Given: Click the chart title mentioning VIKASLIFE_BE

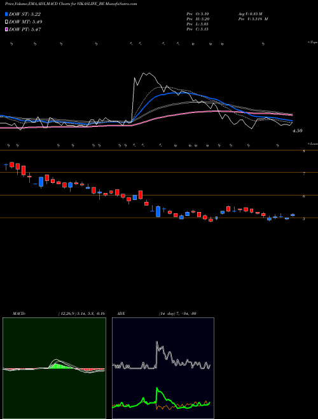Looking at the screenshot, I should pyautogui.click(x=71, y=4).
